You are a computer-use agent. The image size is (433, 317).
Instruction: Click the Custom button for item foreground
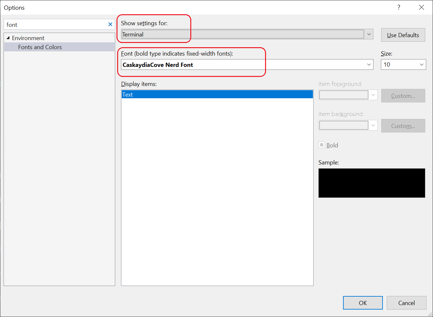pyautogui.click(x=403, y=96)
